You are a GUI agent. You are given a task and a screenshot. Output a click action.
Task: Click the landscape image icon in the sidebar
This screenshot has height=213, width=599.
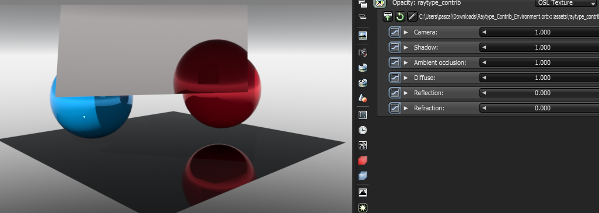pos(363,36)
